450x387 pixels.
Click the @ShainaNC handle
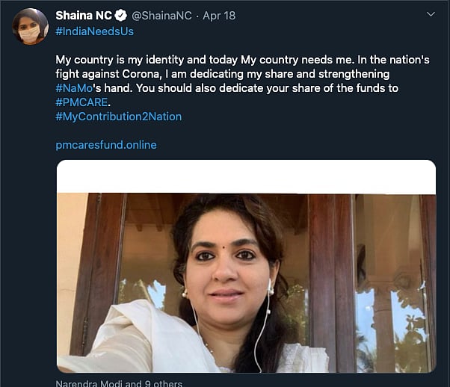pos(157,16)
